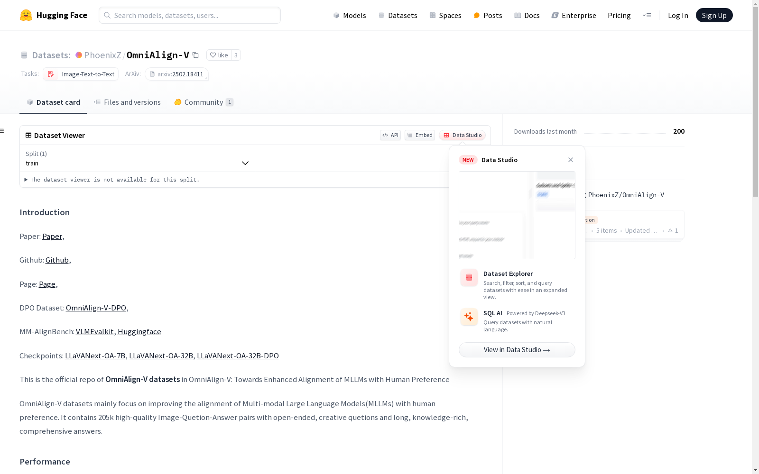Screen dimensions: 759x474
Task: Open LLaVANext-OA-32B-DPO checkpoint link
Action: click(238, 356)
